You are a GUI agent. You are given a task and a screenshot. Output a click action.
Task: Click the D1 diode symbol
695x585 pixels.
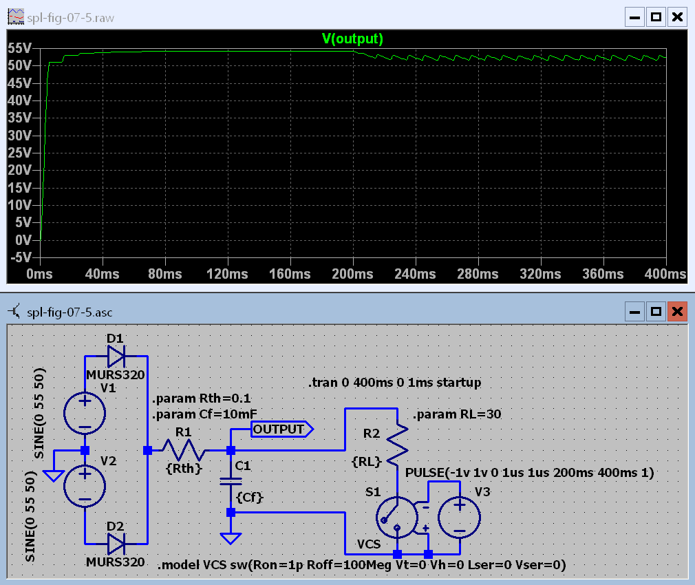click(x=116, y=356)
